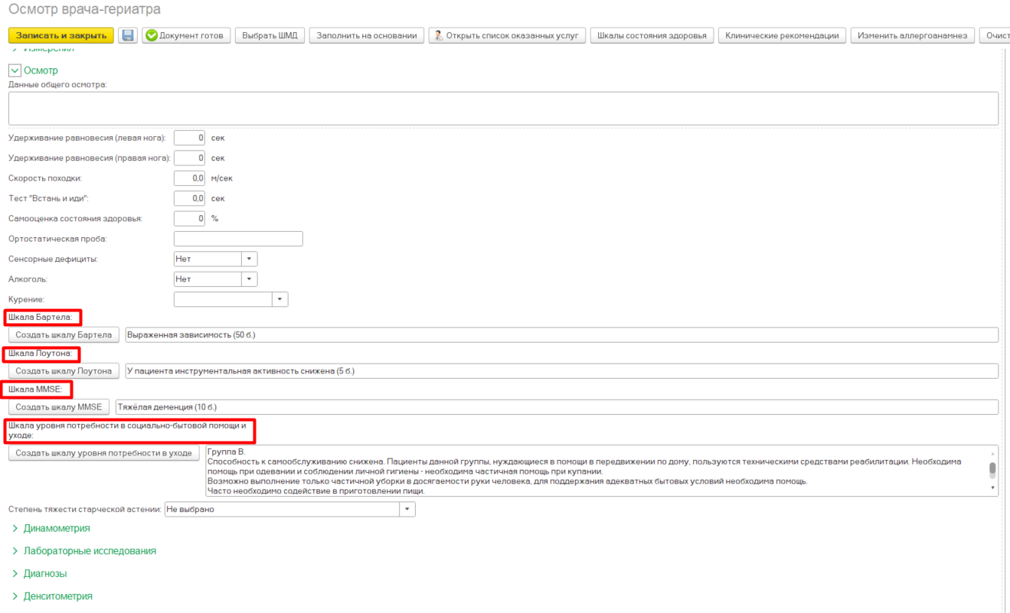Click the green checkmark 'Документ готов' button
This screenshot has height=613, width=1010.
click(185, 35)
